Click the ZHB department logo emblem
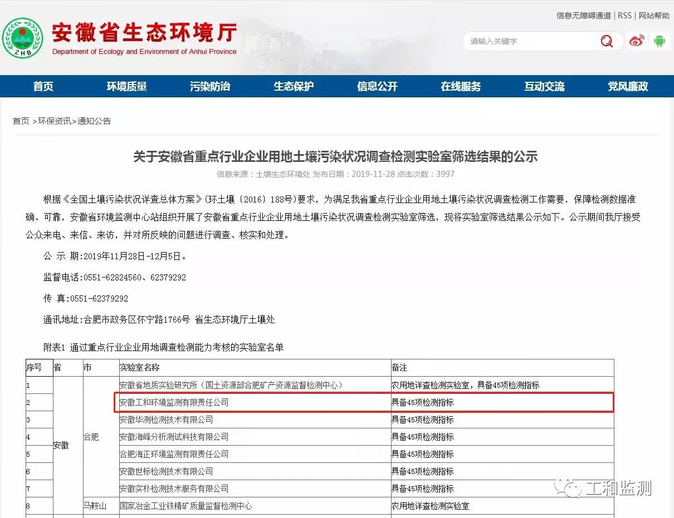 point(22,38)
